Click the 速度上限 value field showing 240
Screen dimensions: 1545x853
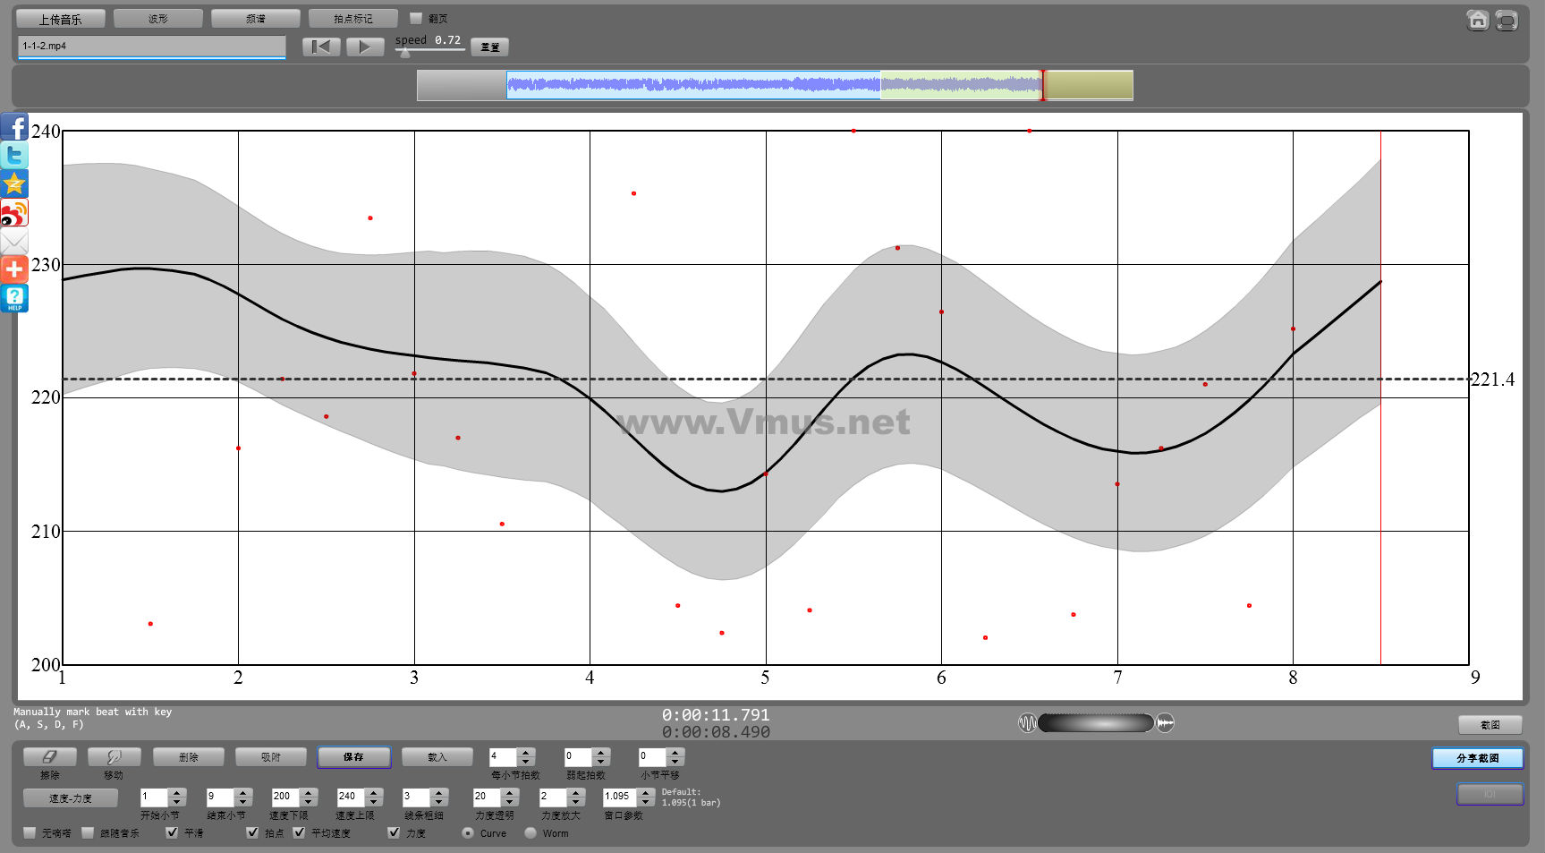tap(352, 797)
